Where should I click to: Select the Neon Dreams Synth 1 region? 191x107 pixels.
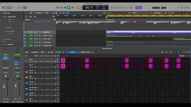pyautogui.click(x=182, y=39)
